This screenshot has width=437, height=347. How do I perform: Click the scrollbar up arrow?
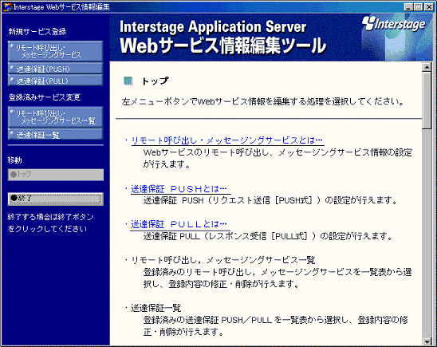(427, 67)
